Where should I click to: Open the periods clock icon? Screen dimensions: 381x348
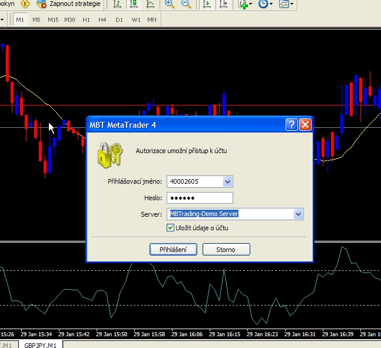[263, 4]
